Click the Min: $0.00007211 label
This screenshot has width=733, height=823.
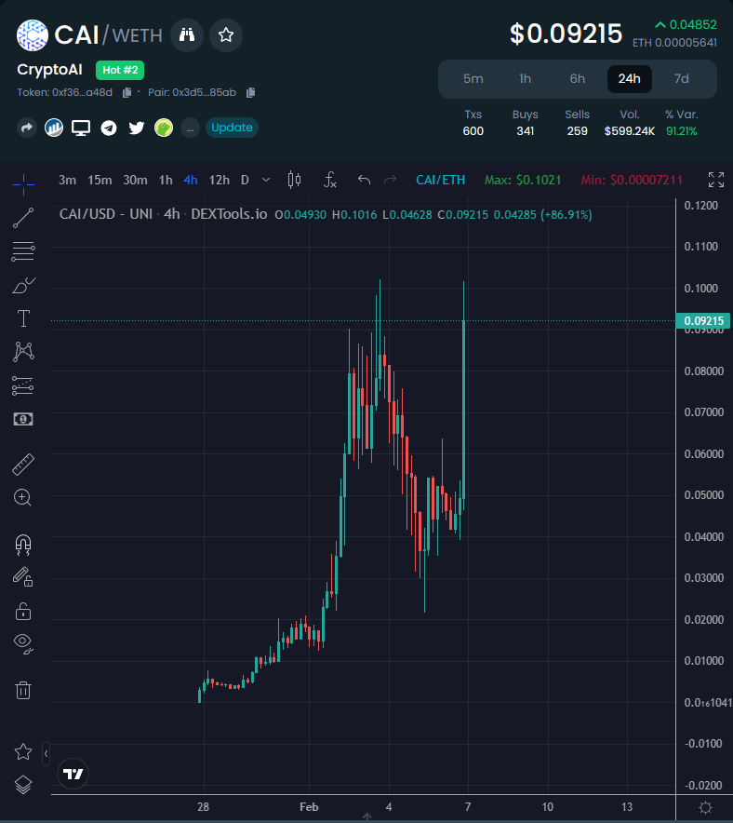632,180
